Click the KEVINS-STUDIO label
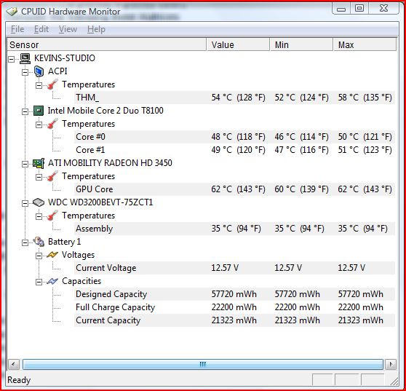This screenshot has height=391, width=406. [65, 58]
